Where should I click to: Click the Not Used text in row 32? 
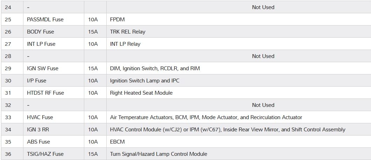tap(263, 105)
